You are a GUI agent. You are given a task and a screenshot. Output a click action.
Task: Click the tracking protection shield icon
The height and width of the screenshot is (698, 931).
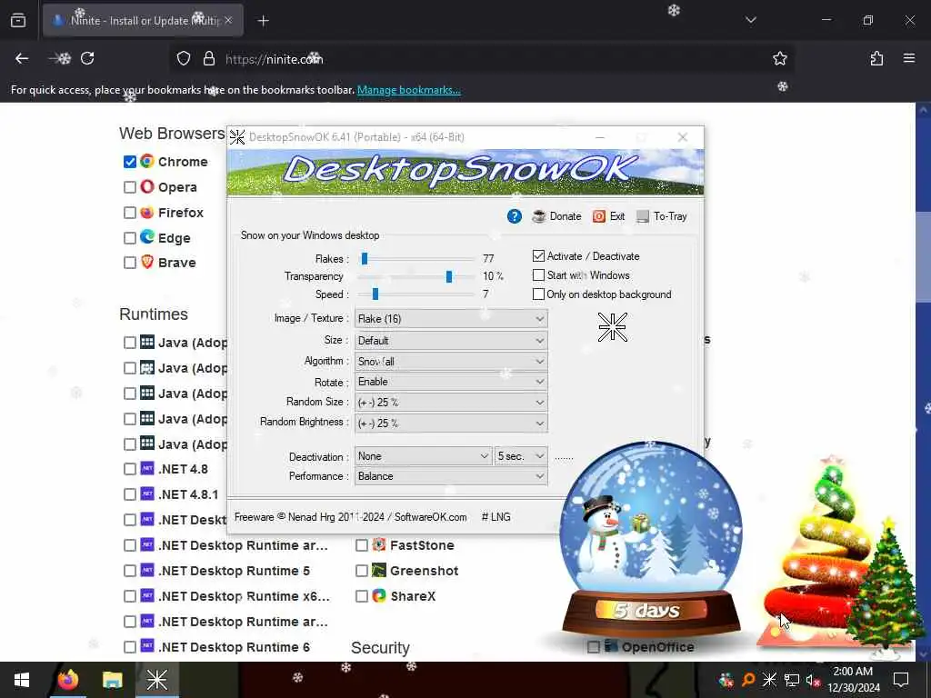tap(184, 59)
